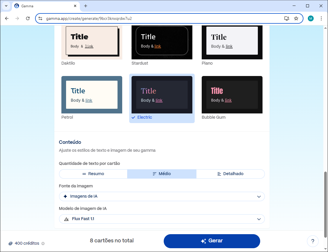The height and width of the screenshot is (252, 328).
Task: Open the tab search chevron
Action: [x=6, y=6]
